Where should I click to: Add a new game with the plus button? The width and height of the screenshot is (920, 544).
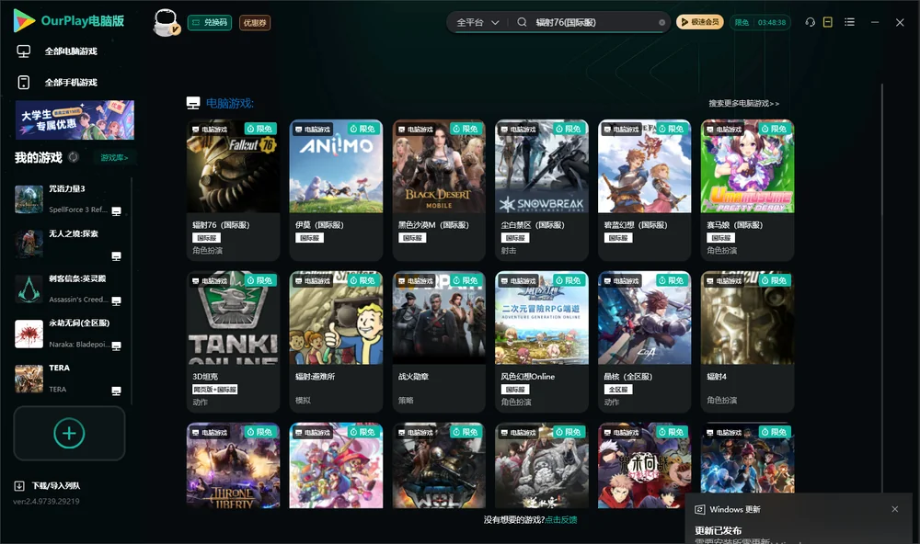pos(69,433)
